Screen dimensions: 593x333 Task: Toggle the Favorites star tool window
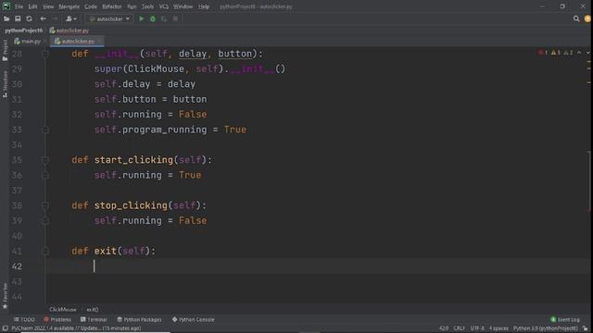point(5,296)
